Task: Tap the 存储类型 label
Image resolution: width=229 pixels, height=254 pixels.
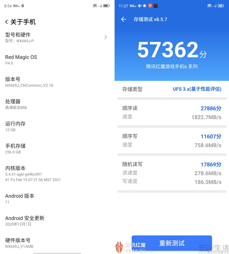Action: point(132,89)
